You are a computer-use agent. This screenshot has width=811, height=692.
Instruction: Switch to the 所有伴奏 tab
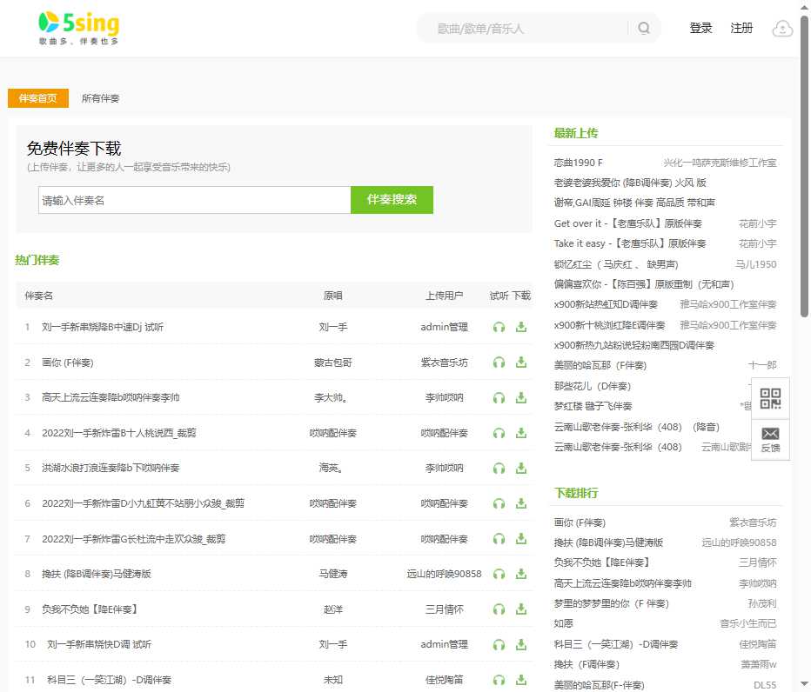pyautogui.click(x=100, y=98)
